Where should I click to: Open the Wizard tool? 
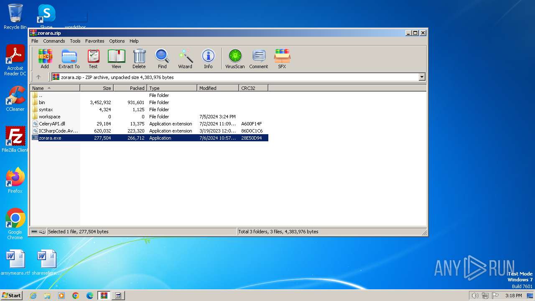click(185, 59)
